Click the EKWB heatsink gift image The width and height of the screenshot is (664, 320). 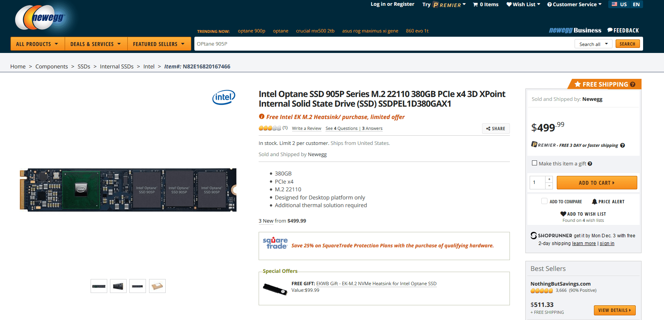click(x=275, y=289)
